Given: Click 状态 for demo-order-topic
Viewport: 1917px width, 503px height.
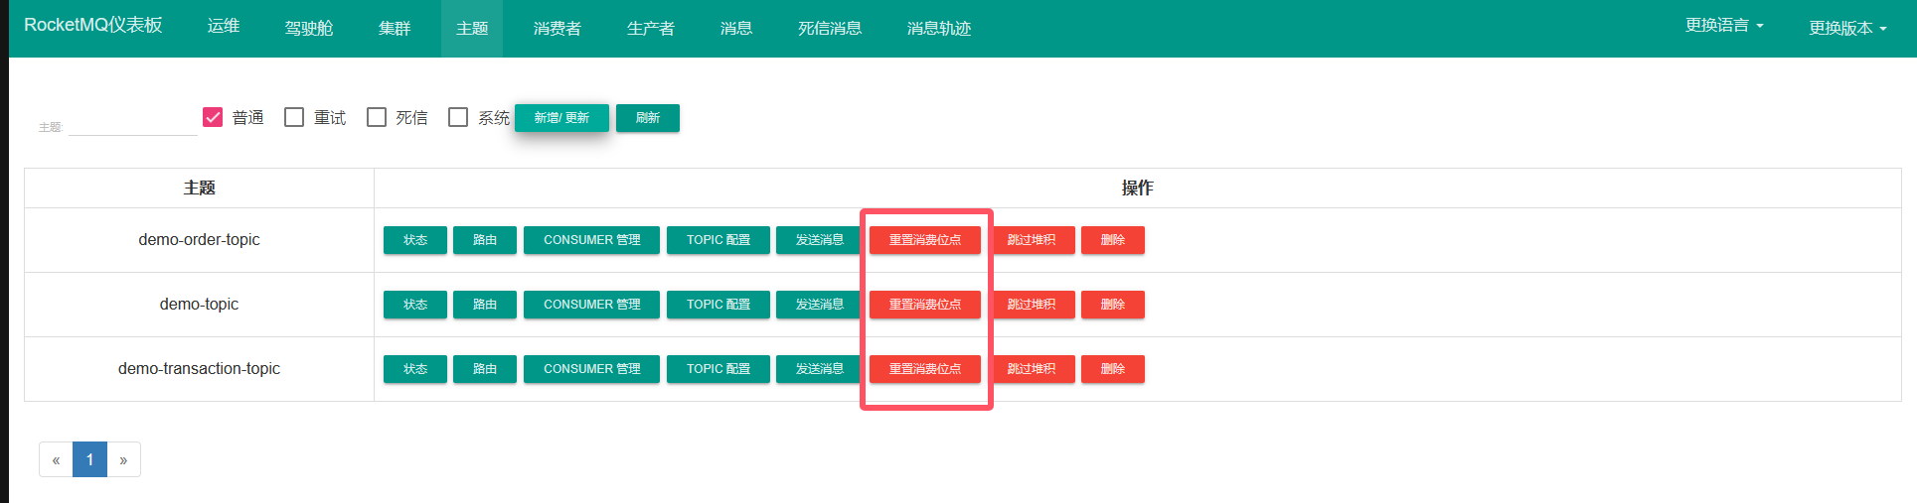Looking at the screenshot, I should [415, 240].
